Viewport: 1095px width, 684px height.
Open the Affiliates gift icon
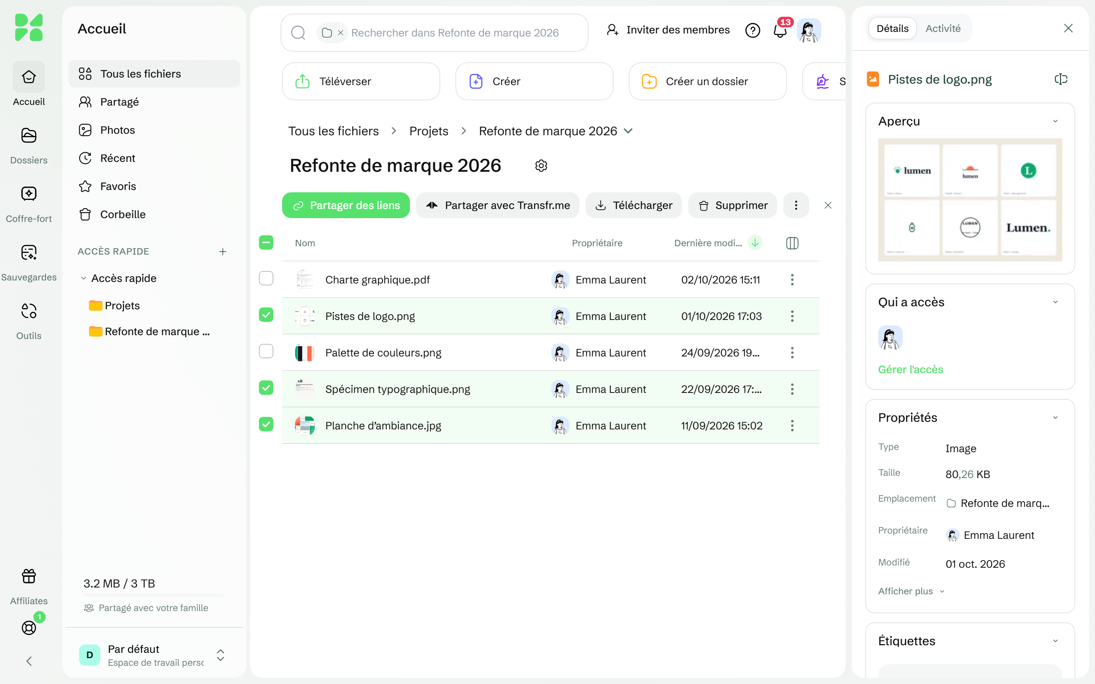point(29,576)
